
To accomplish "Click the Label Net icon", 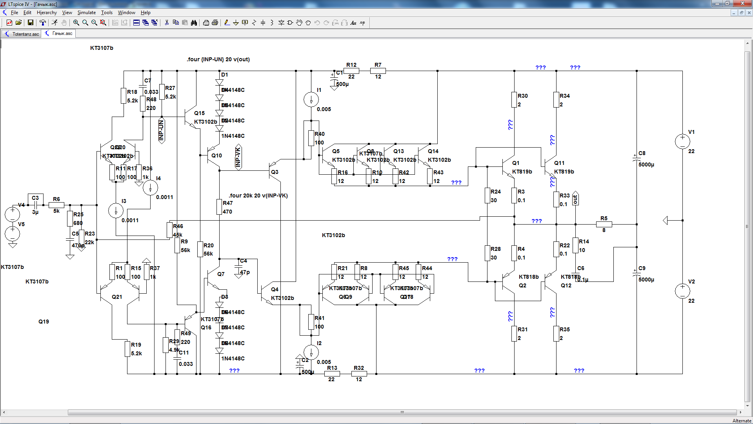I will pyautogui.click(x=245, y=23).
